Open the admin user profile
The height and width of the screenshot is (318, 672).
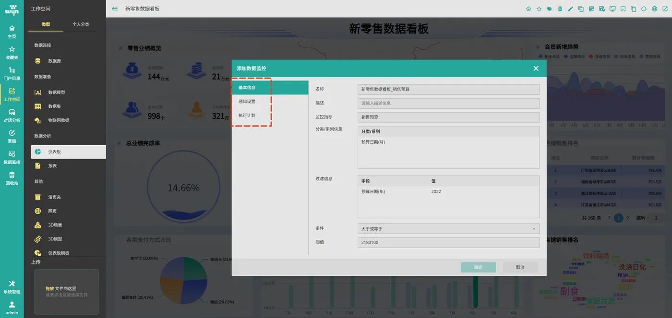pyautogui.click(x=12, y=307)
